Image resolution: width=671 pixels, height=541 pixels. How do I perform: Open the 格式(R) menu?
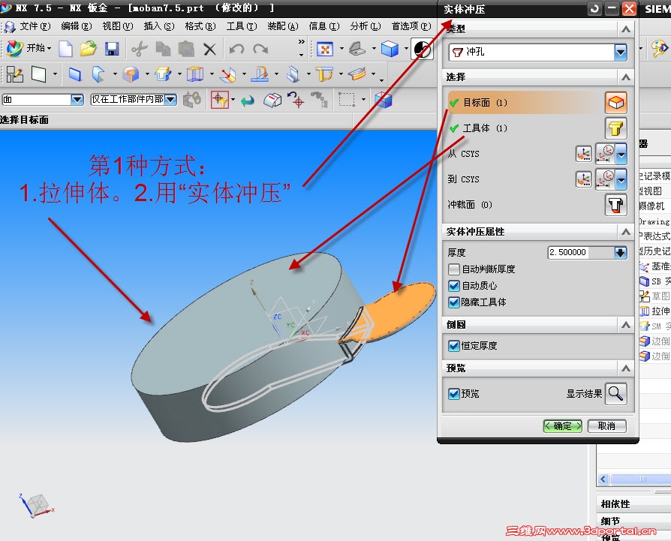pyautogui.click(x=200, y=26)
